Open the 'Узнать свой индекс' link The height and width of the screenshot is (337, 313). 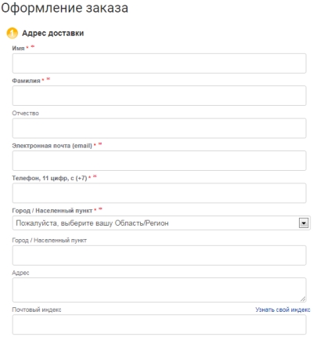click(282, 310)
